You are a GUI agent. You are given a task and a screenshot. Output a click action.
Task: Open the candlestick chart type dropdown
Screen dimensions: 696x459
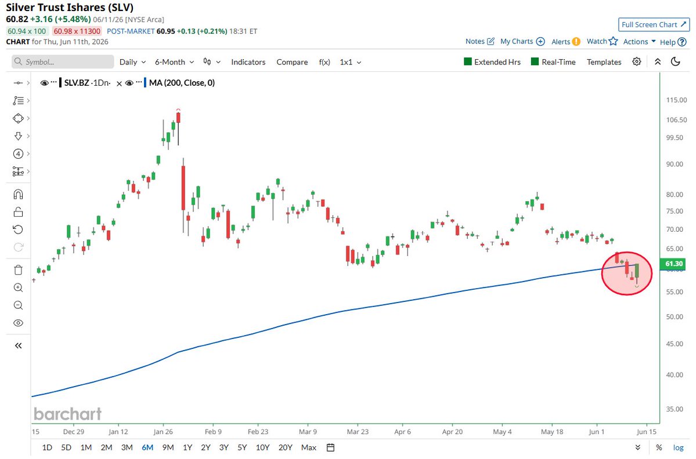212,62
